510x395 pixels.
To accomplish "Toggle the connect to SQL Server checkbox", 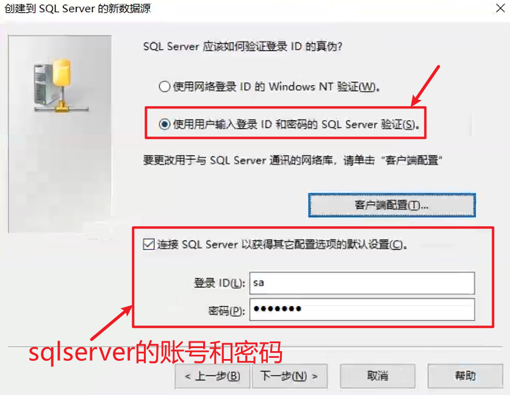I will [x=149, y=244].
